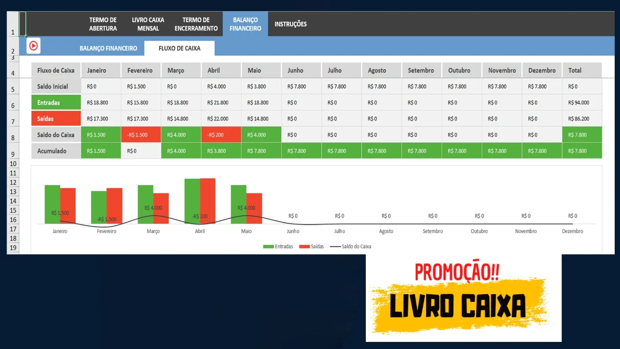This screenshot has width=620, height=349.
Task: Select green Saldo do Caixa Total cell R$ 7.800
Action: point(582,135)
